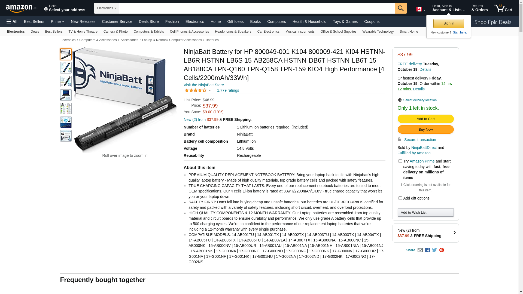Open the Add to Wish List dropdown
This screenshot has height=294, width=523.
coord(425,213)
